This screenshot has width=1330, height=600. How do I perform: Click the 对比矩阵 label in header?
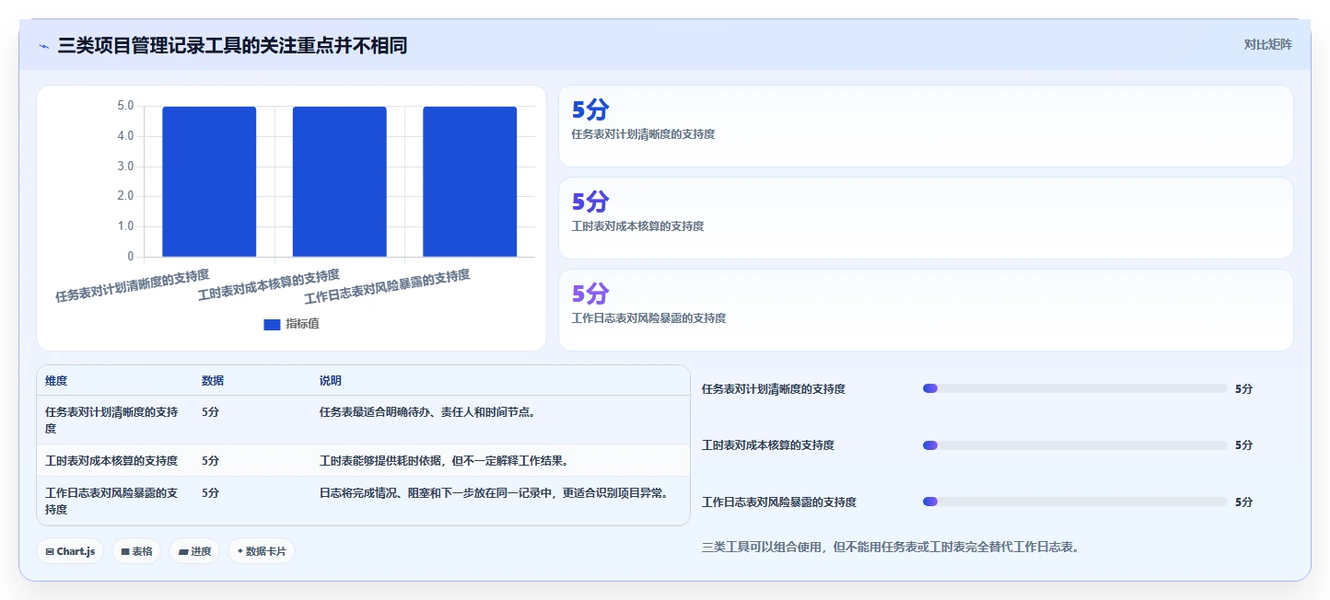(1267, 45)
